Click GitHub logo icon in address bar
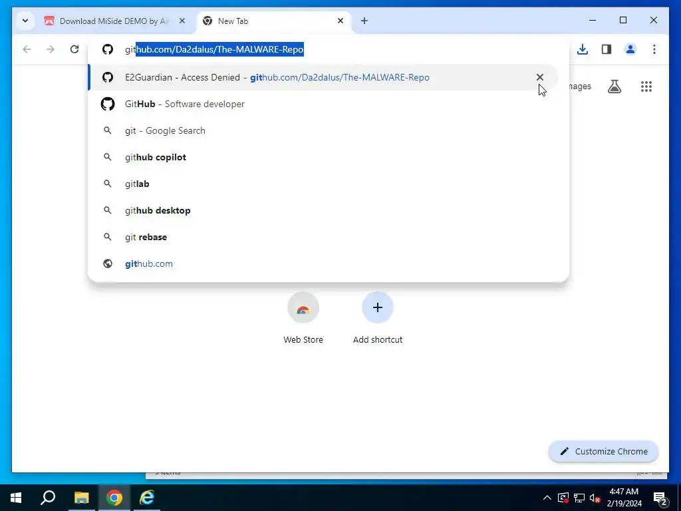Viewport: 681px width, 511px height. 108,49
